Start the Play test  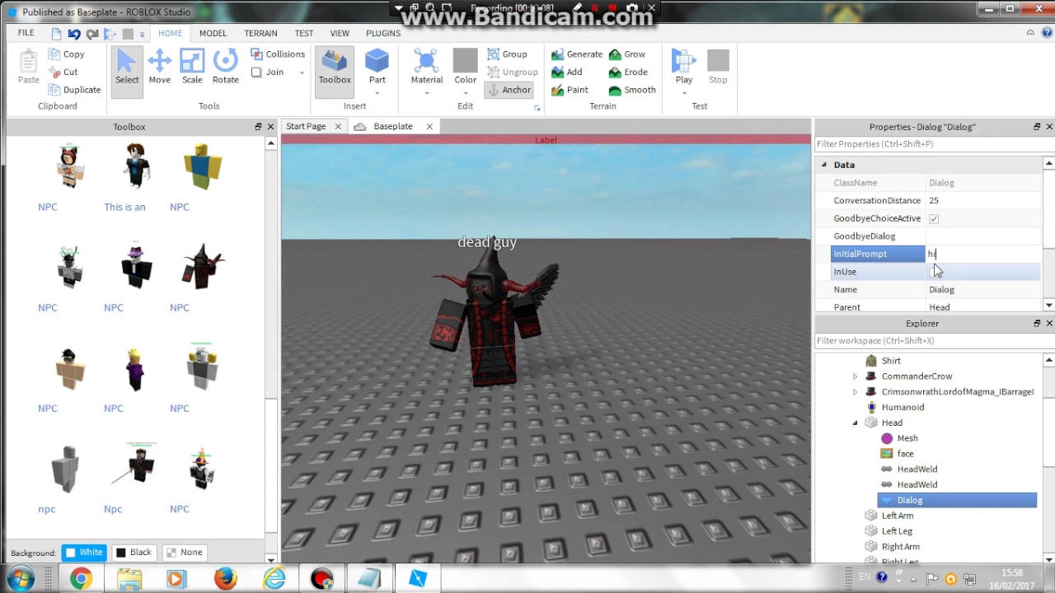[683, 65]
